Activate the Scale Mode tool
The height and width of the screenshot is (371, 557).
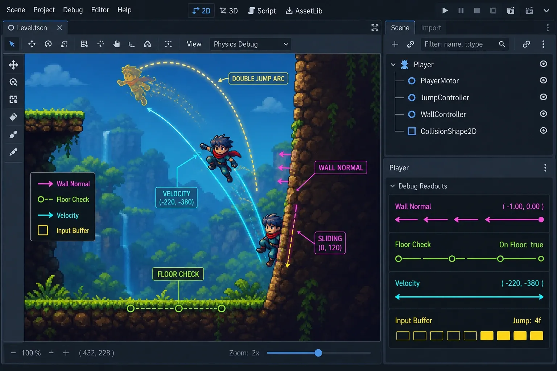pyautogui.click(x=64, y=44)
